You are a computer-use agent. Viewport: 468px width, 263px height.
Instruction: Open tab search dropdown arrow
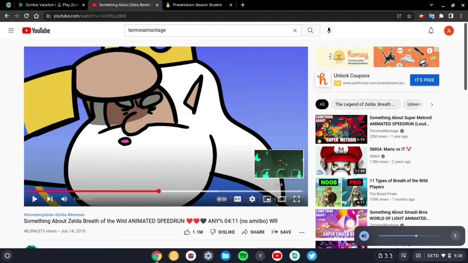point(431,5)
